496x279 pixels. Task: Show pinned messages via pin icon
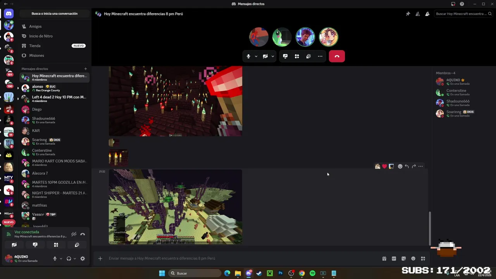[x=408, y=14]
